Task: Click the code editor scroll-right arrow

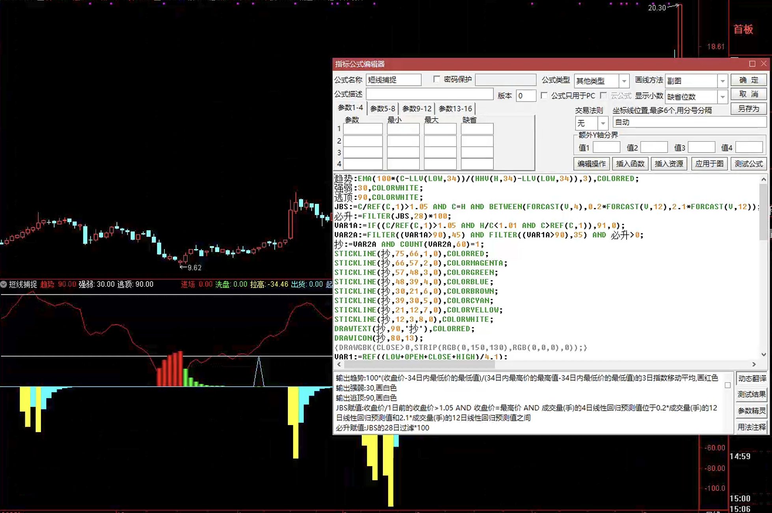Action: [x=754, y=364]
